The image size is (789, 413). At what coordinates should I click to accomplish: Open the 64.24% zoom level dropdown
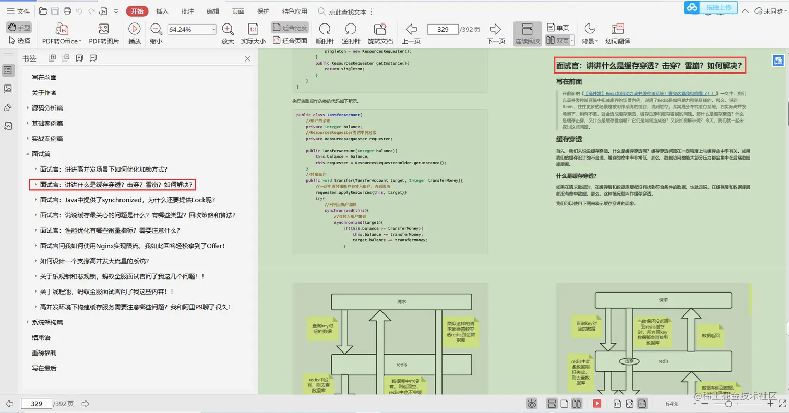tap(214, 30)
